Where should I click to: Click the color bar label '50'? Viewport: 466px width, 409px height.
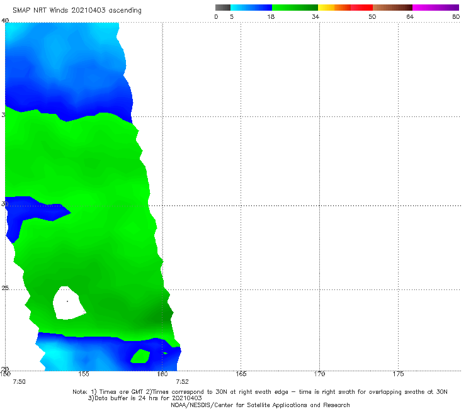click(x=372, y=16)
